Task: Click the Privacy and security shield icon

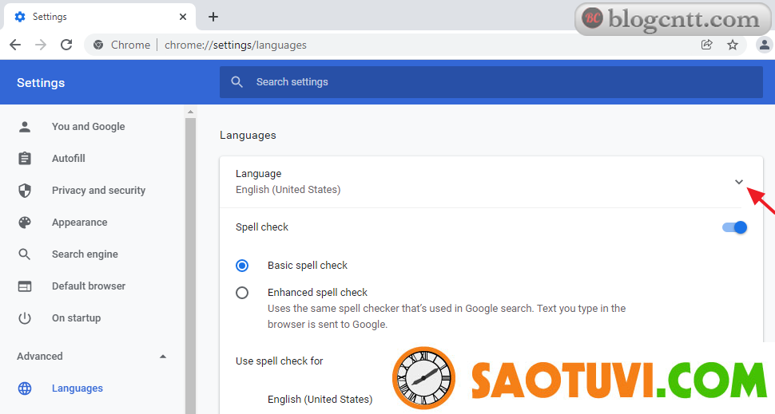Action: (x=25, y=191)
